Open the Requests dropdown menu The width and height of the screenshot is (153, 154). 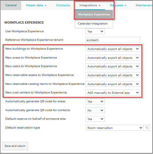tap(118, 5)
